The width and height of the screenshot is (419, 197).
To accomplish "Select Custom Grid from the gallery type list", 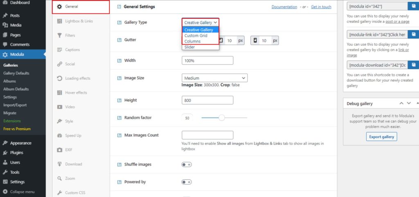I will pos(196,36).
